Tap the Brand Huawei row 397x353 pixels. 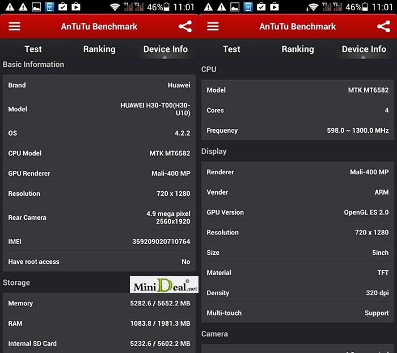99,85
